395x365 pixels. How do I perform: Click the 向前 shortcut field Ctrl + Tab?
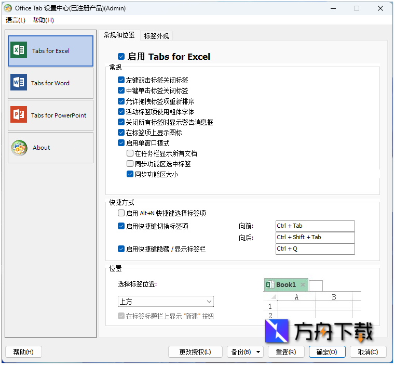point(315,226)
